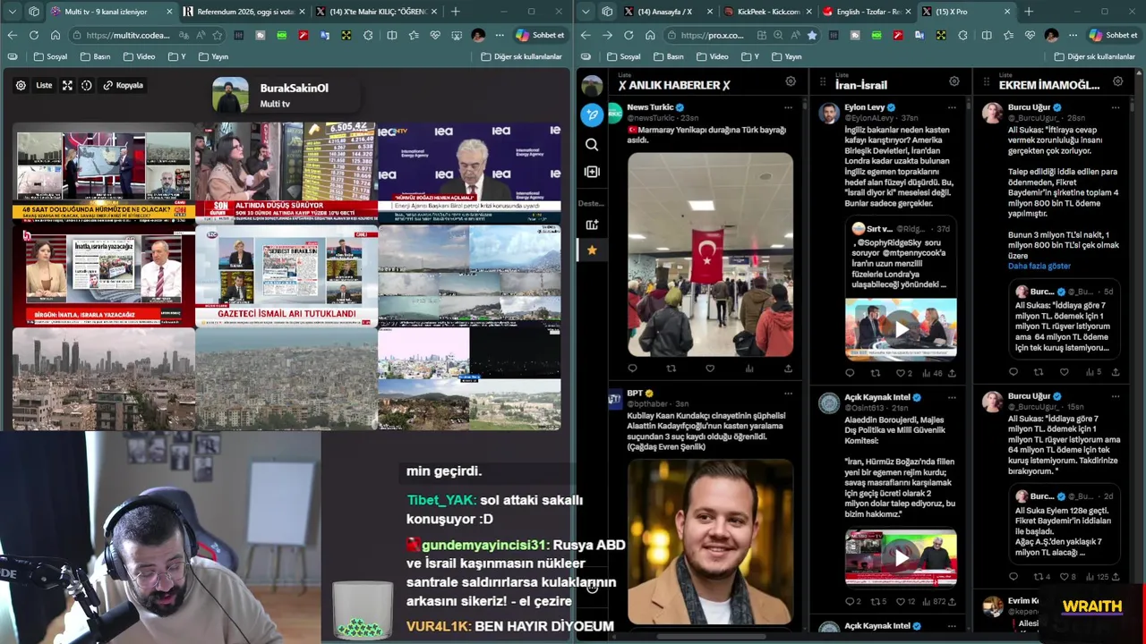Open more options on top Burcu Uğur post
Viewport: 1146px width, 644px height.
[1116, 107]
